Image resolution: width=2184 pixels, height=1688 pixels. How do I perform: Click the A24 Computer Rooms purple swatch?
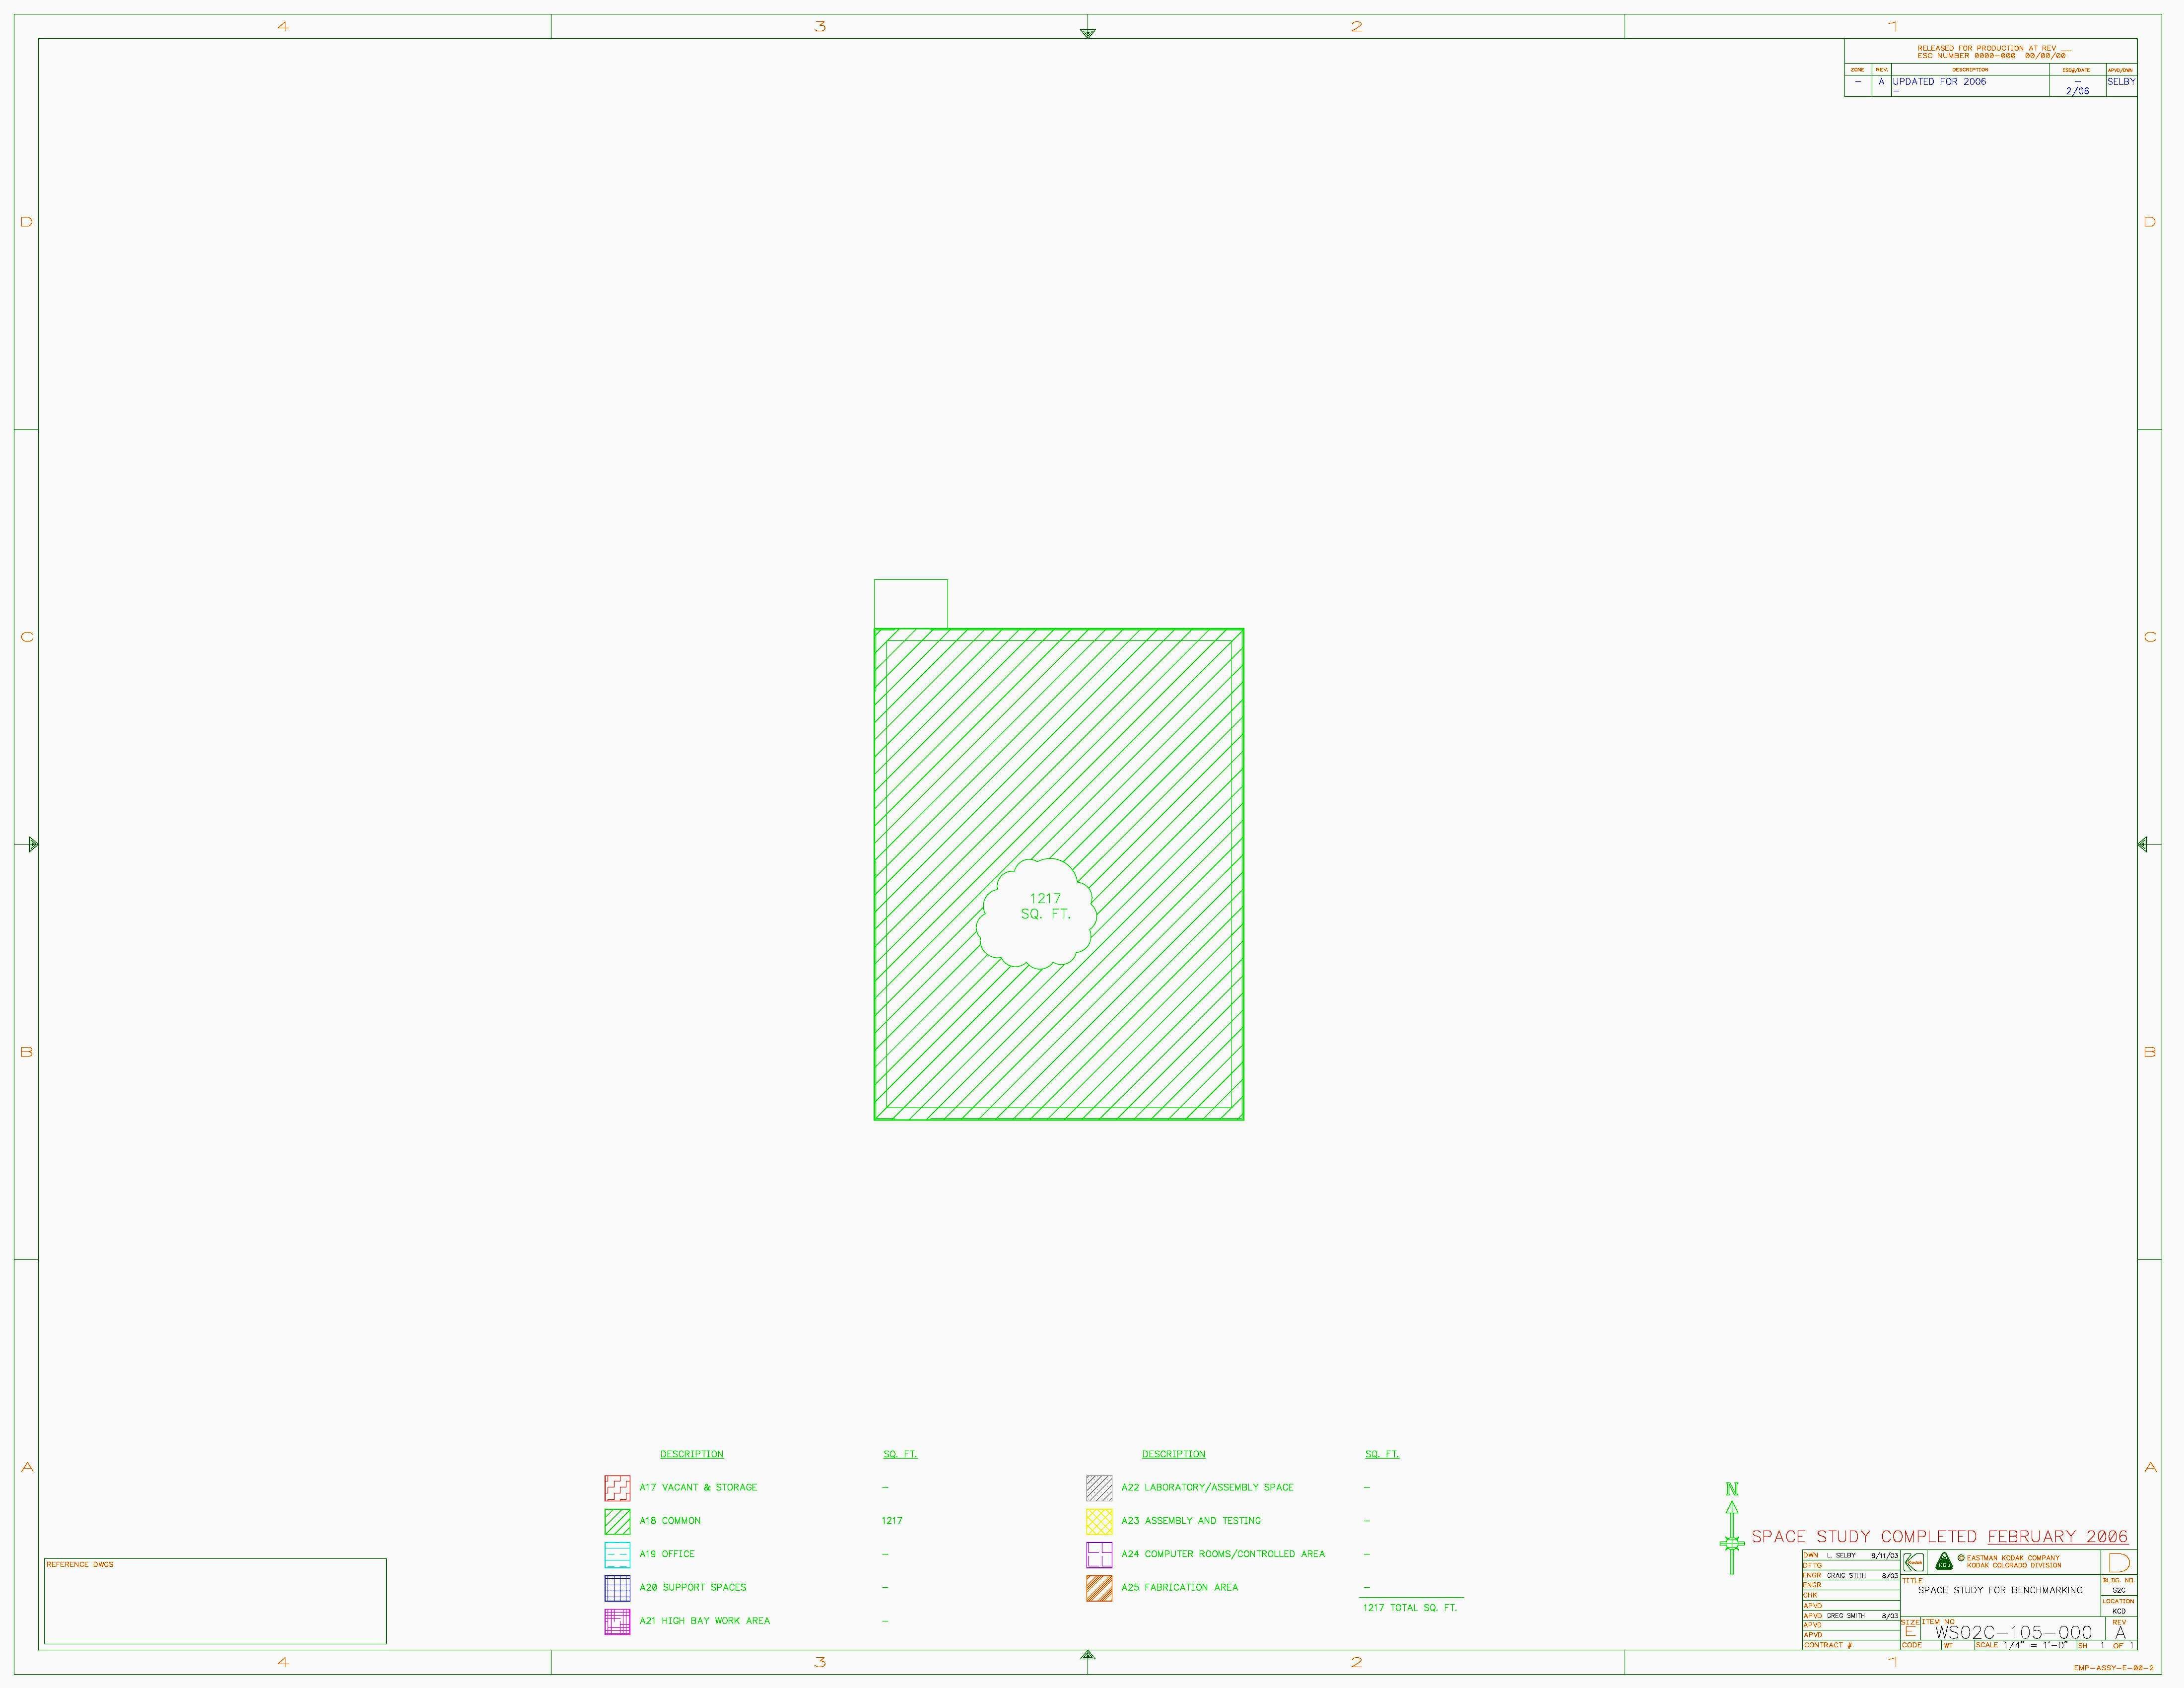pyautogui.click(x=1099, y=1554)
